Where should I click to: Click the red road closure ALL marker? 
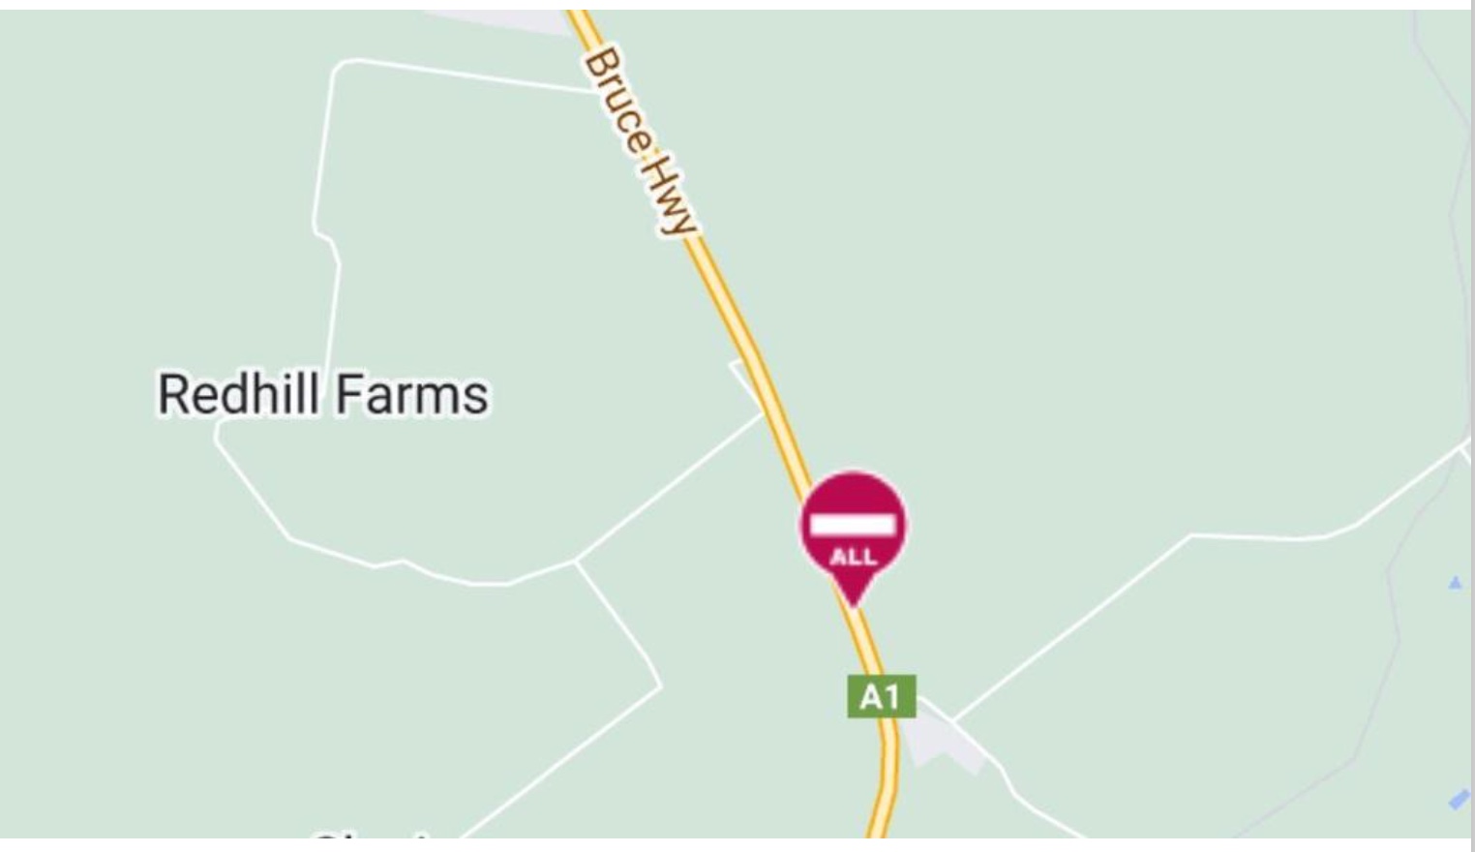[853, 537]
